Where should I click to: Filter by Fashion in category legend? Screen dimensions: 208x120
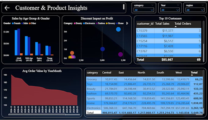tap(100, 23)
